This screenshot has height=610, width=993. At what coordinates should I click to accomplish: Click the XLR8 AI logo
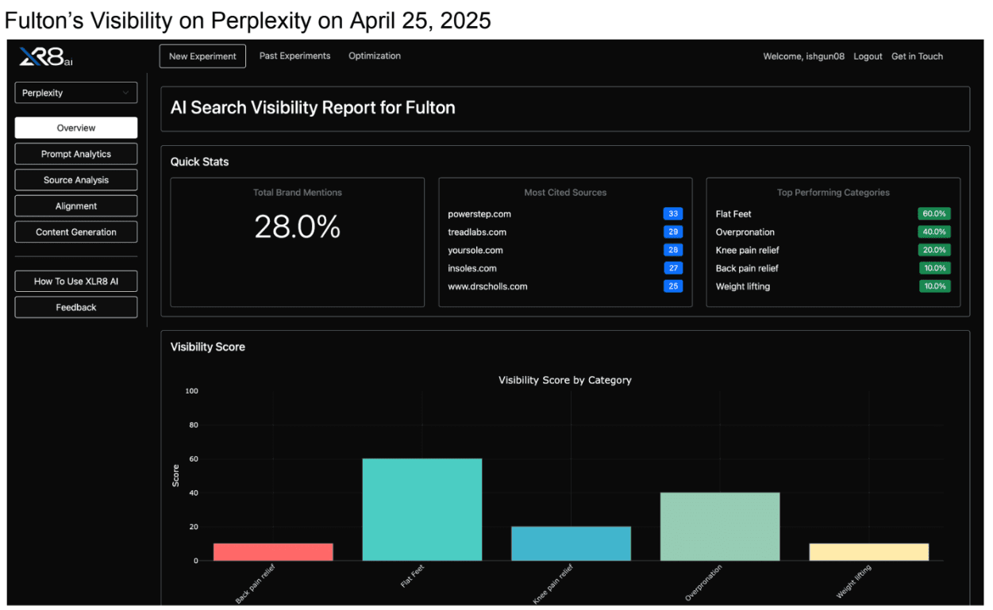click(44, 56)
